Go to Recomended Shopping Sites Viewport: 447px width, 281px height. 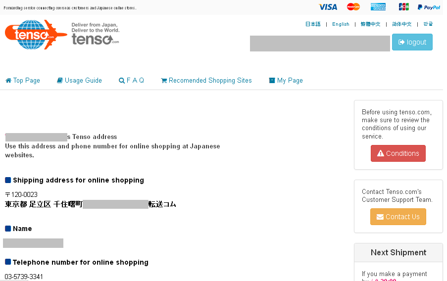(x=206, y=81)
